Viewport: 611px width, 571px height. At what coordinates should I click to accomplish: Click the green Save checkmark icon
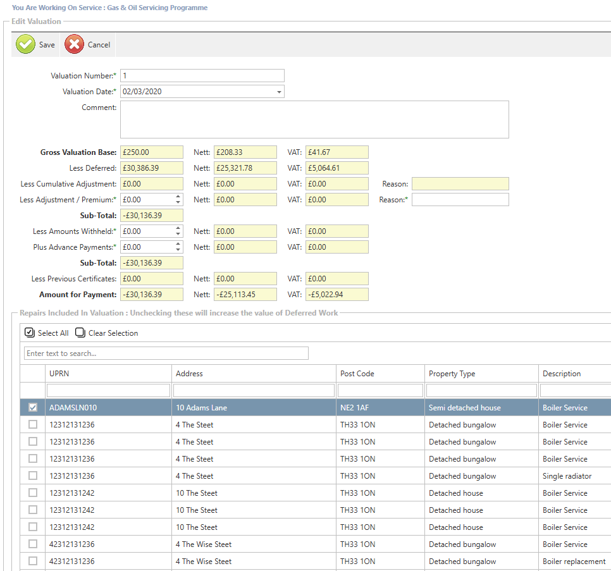tap(25, 44)
